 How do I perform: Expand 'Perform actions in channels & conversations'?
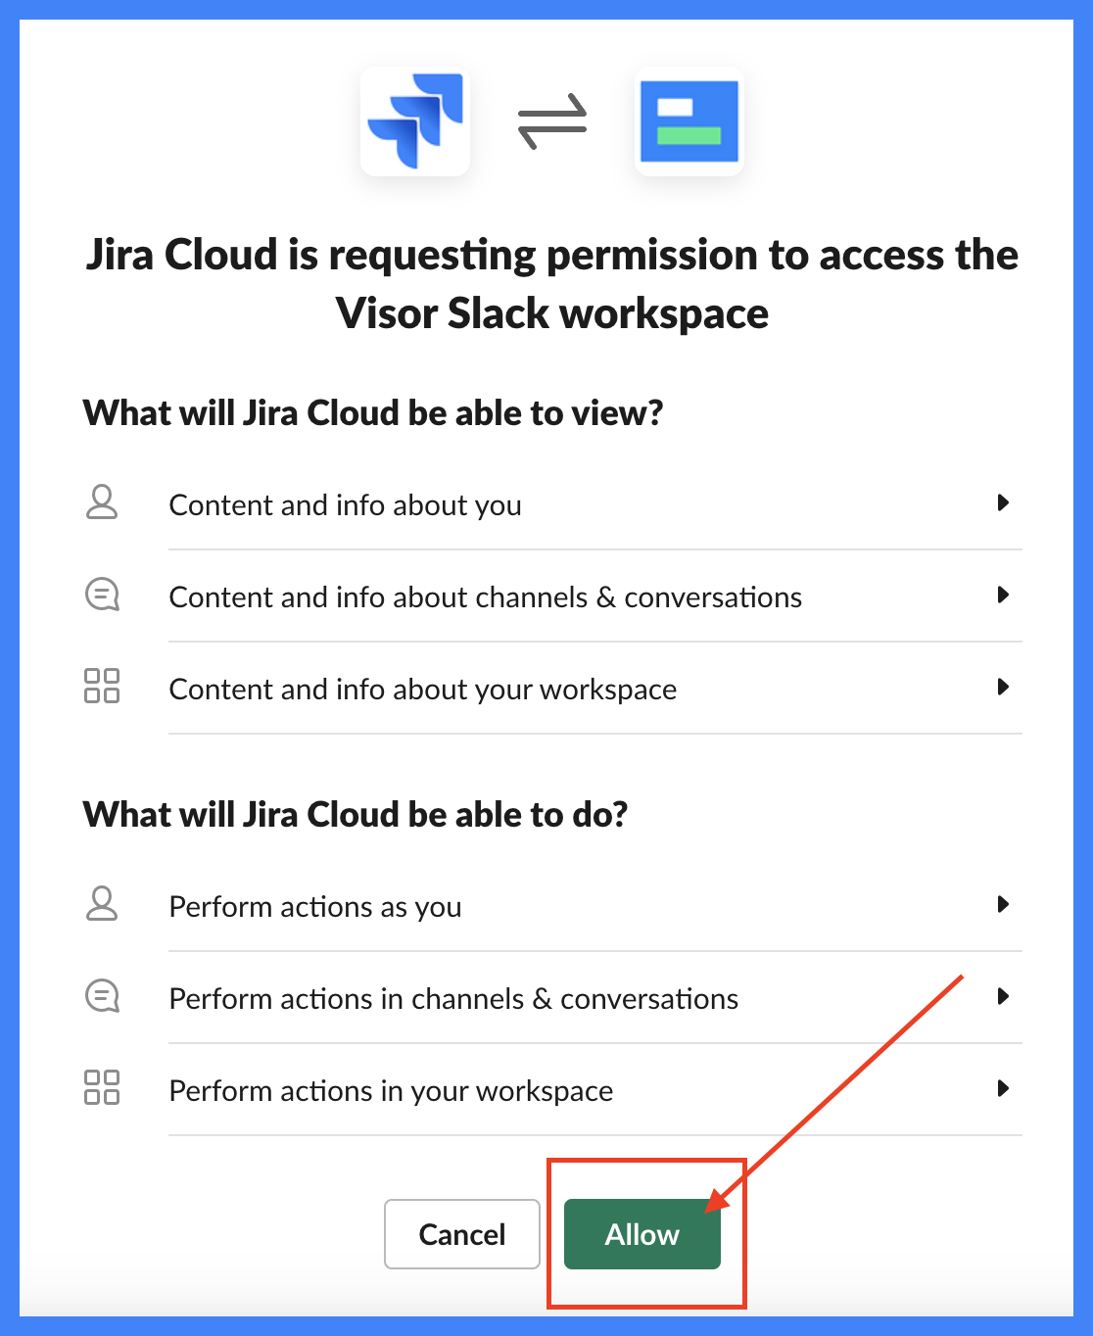pyautogui.click(x=1003, y=997)
